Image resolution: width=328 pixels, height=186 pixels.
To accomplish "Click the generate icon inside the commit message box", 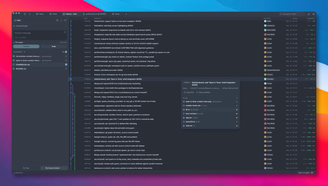I will [x=65, y=32].
